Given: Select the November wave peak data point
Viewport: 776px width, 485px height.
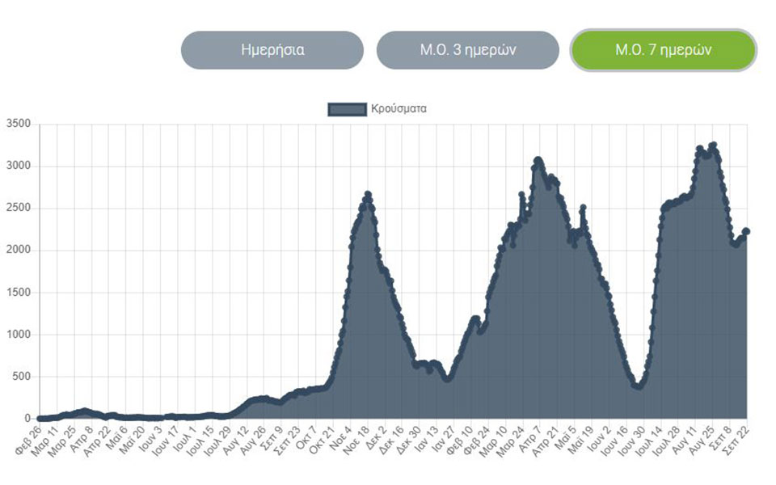Looking at the screenshot, I should click(368, 192).
